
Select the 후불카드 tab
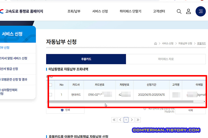click(86, 59)
